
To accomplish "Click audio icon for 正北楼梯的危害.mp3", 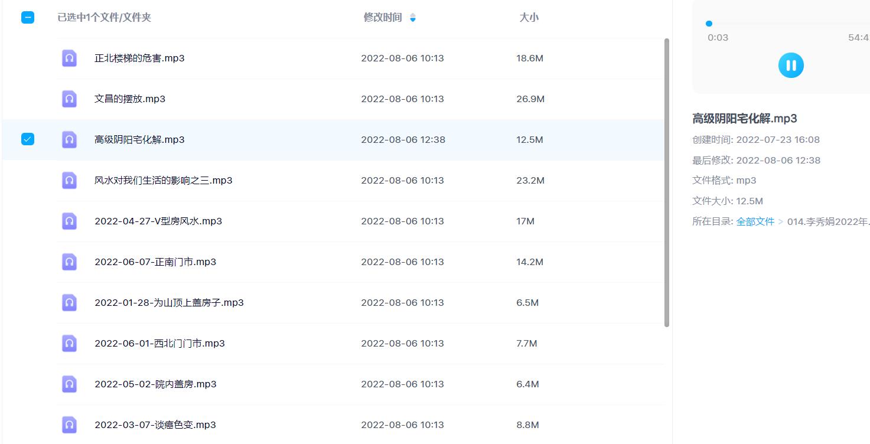I will (69, 58).
